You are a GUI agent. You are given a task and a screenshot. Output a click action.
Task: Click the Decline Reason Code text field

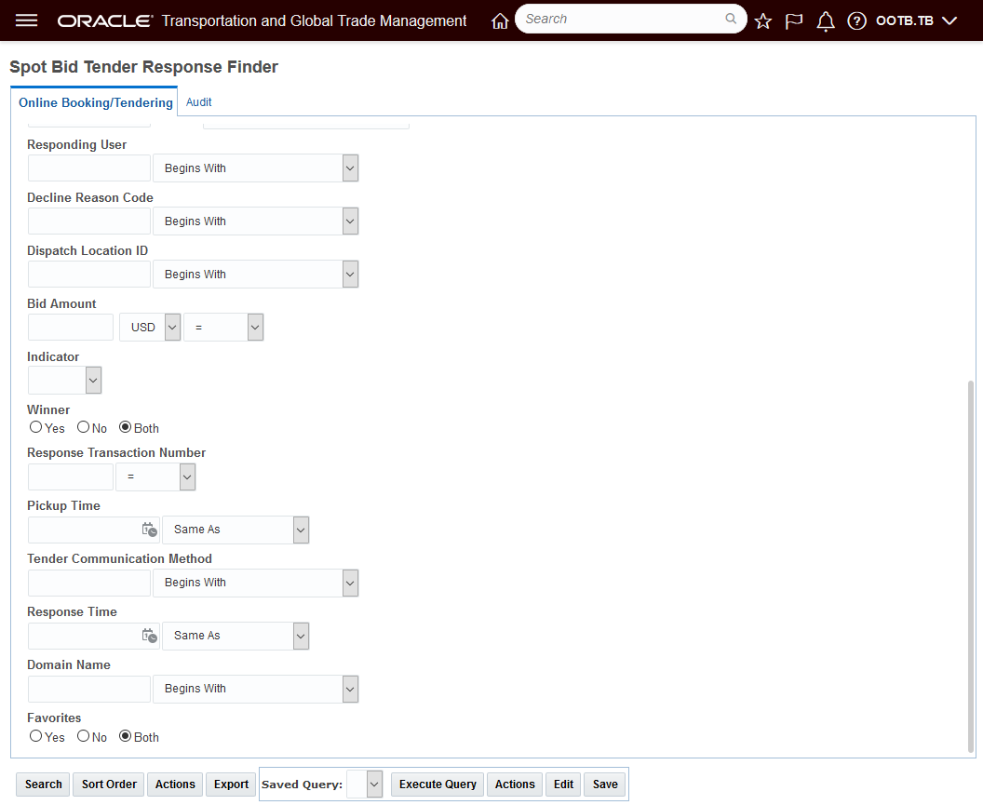click(x=89, y=221)
